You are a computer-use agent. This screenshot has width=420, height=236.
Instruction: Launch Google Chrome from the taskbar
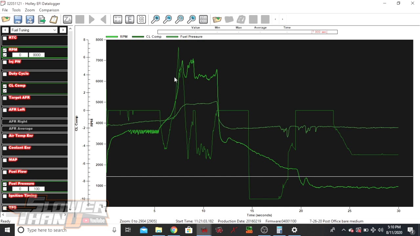coord(174,230)
